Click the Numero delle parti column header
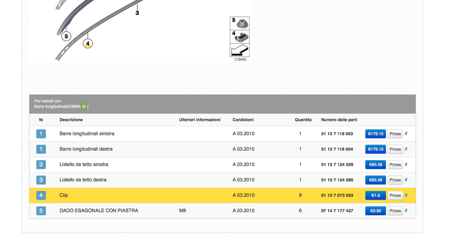 coord(339,120)
